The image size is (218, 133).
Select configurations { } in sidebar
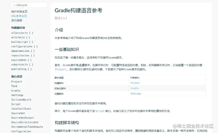click(24, 47)
